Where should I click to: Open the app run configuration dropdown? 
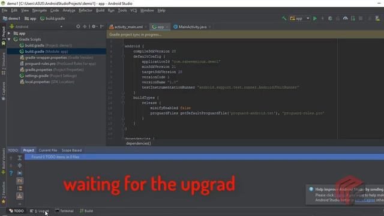[x=300, y=19]
